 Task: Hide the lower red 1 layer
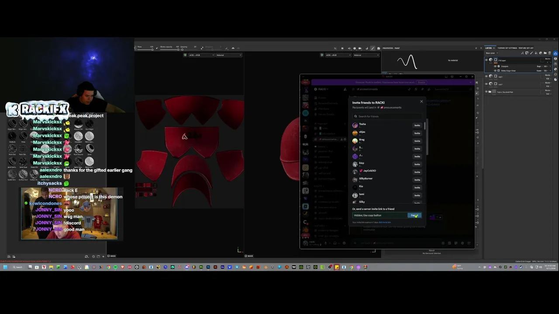(x=487, y=84)
